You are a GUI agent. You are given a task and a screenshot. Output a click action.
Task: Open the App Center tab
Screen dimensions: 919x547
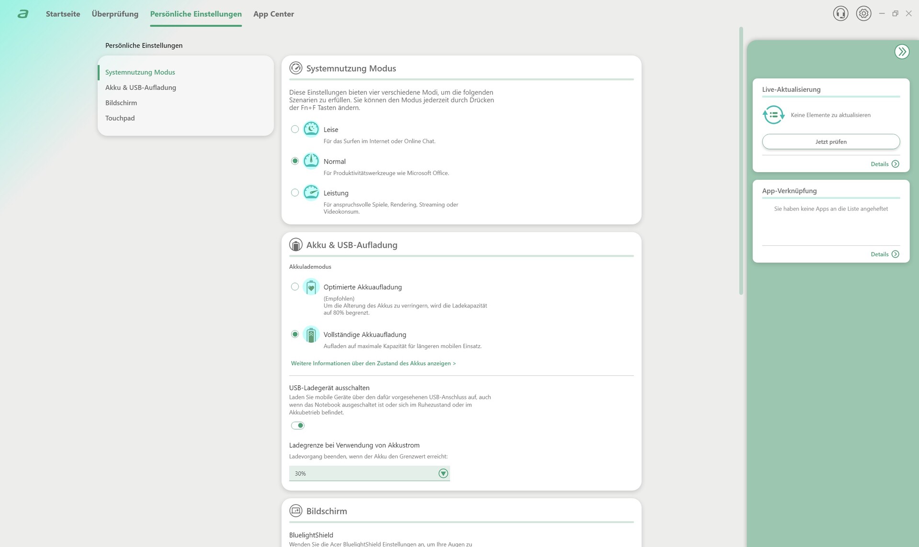[273, 14]
